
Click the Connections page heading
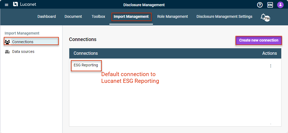coord(83,39)
